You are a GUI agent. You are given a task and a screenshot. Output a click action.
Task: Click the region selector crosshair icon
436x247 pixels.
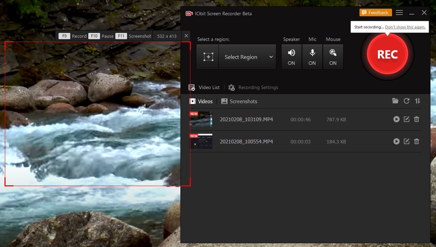207,56
